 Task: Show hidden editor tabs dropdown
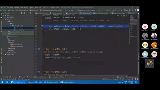click(x=136, y=13)
